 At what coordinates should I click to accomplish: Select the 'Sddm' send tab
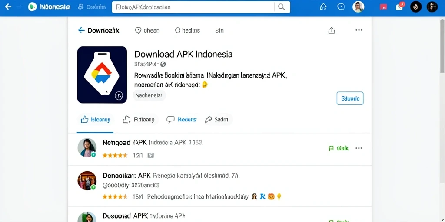click(x=217, y=120)
